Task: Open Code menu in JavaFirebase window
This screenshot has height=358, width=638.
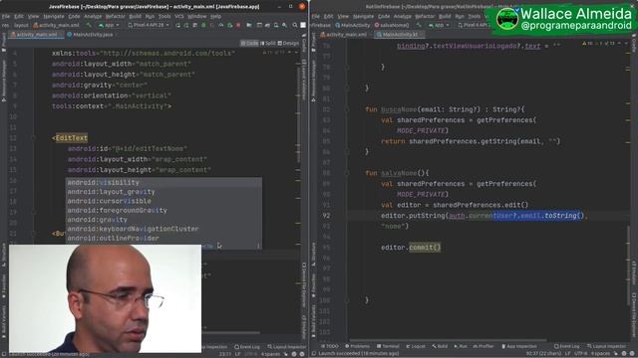Action: [x=74, y=16]
